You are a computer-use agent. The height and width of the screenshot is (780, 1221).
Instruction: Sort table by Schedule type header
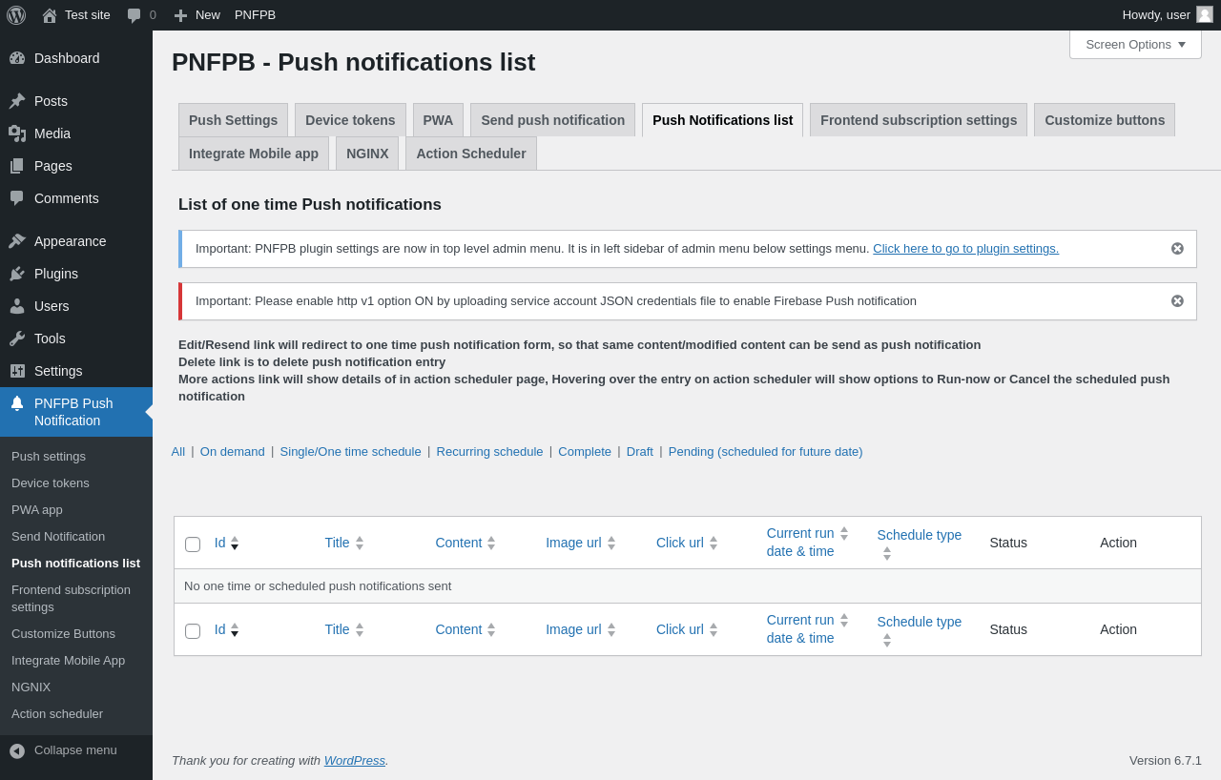click(919, 535)
